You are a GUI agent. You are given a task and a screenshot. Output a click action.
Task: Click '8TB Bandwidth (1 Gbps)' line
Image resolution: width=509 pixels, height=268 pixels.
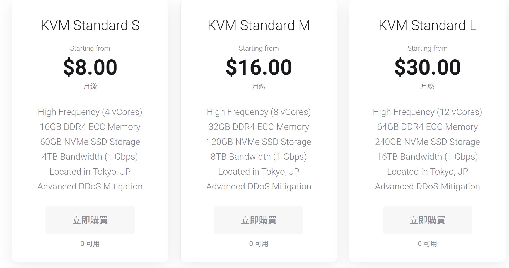point(259,157)
